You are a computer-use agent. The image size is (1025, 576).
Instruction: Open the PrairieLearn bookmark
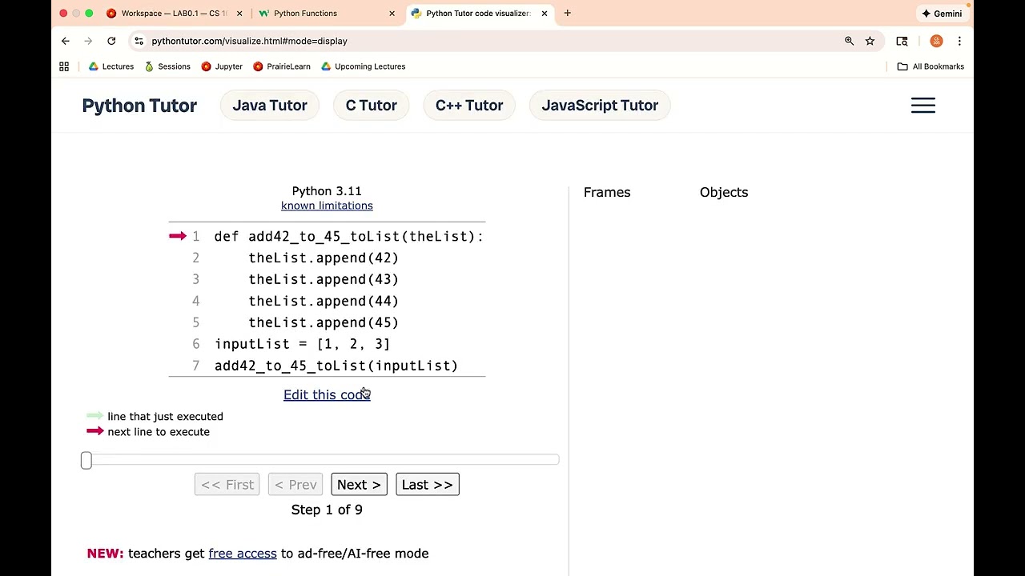[x=282, y=66]
